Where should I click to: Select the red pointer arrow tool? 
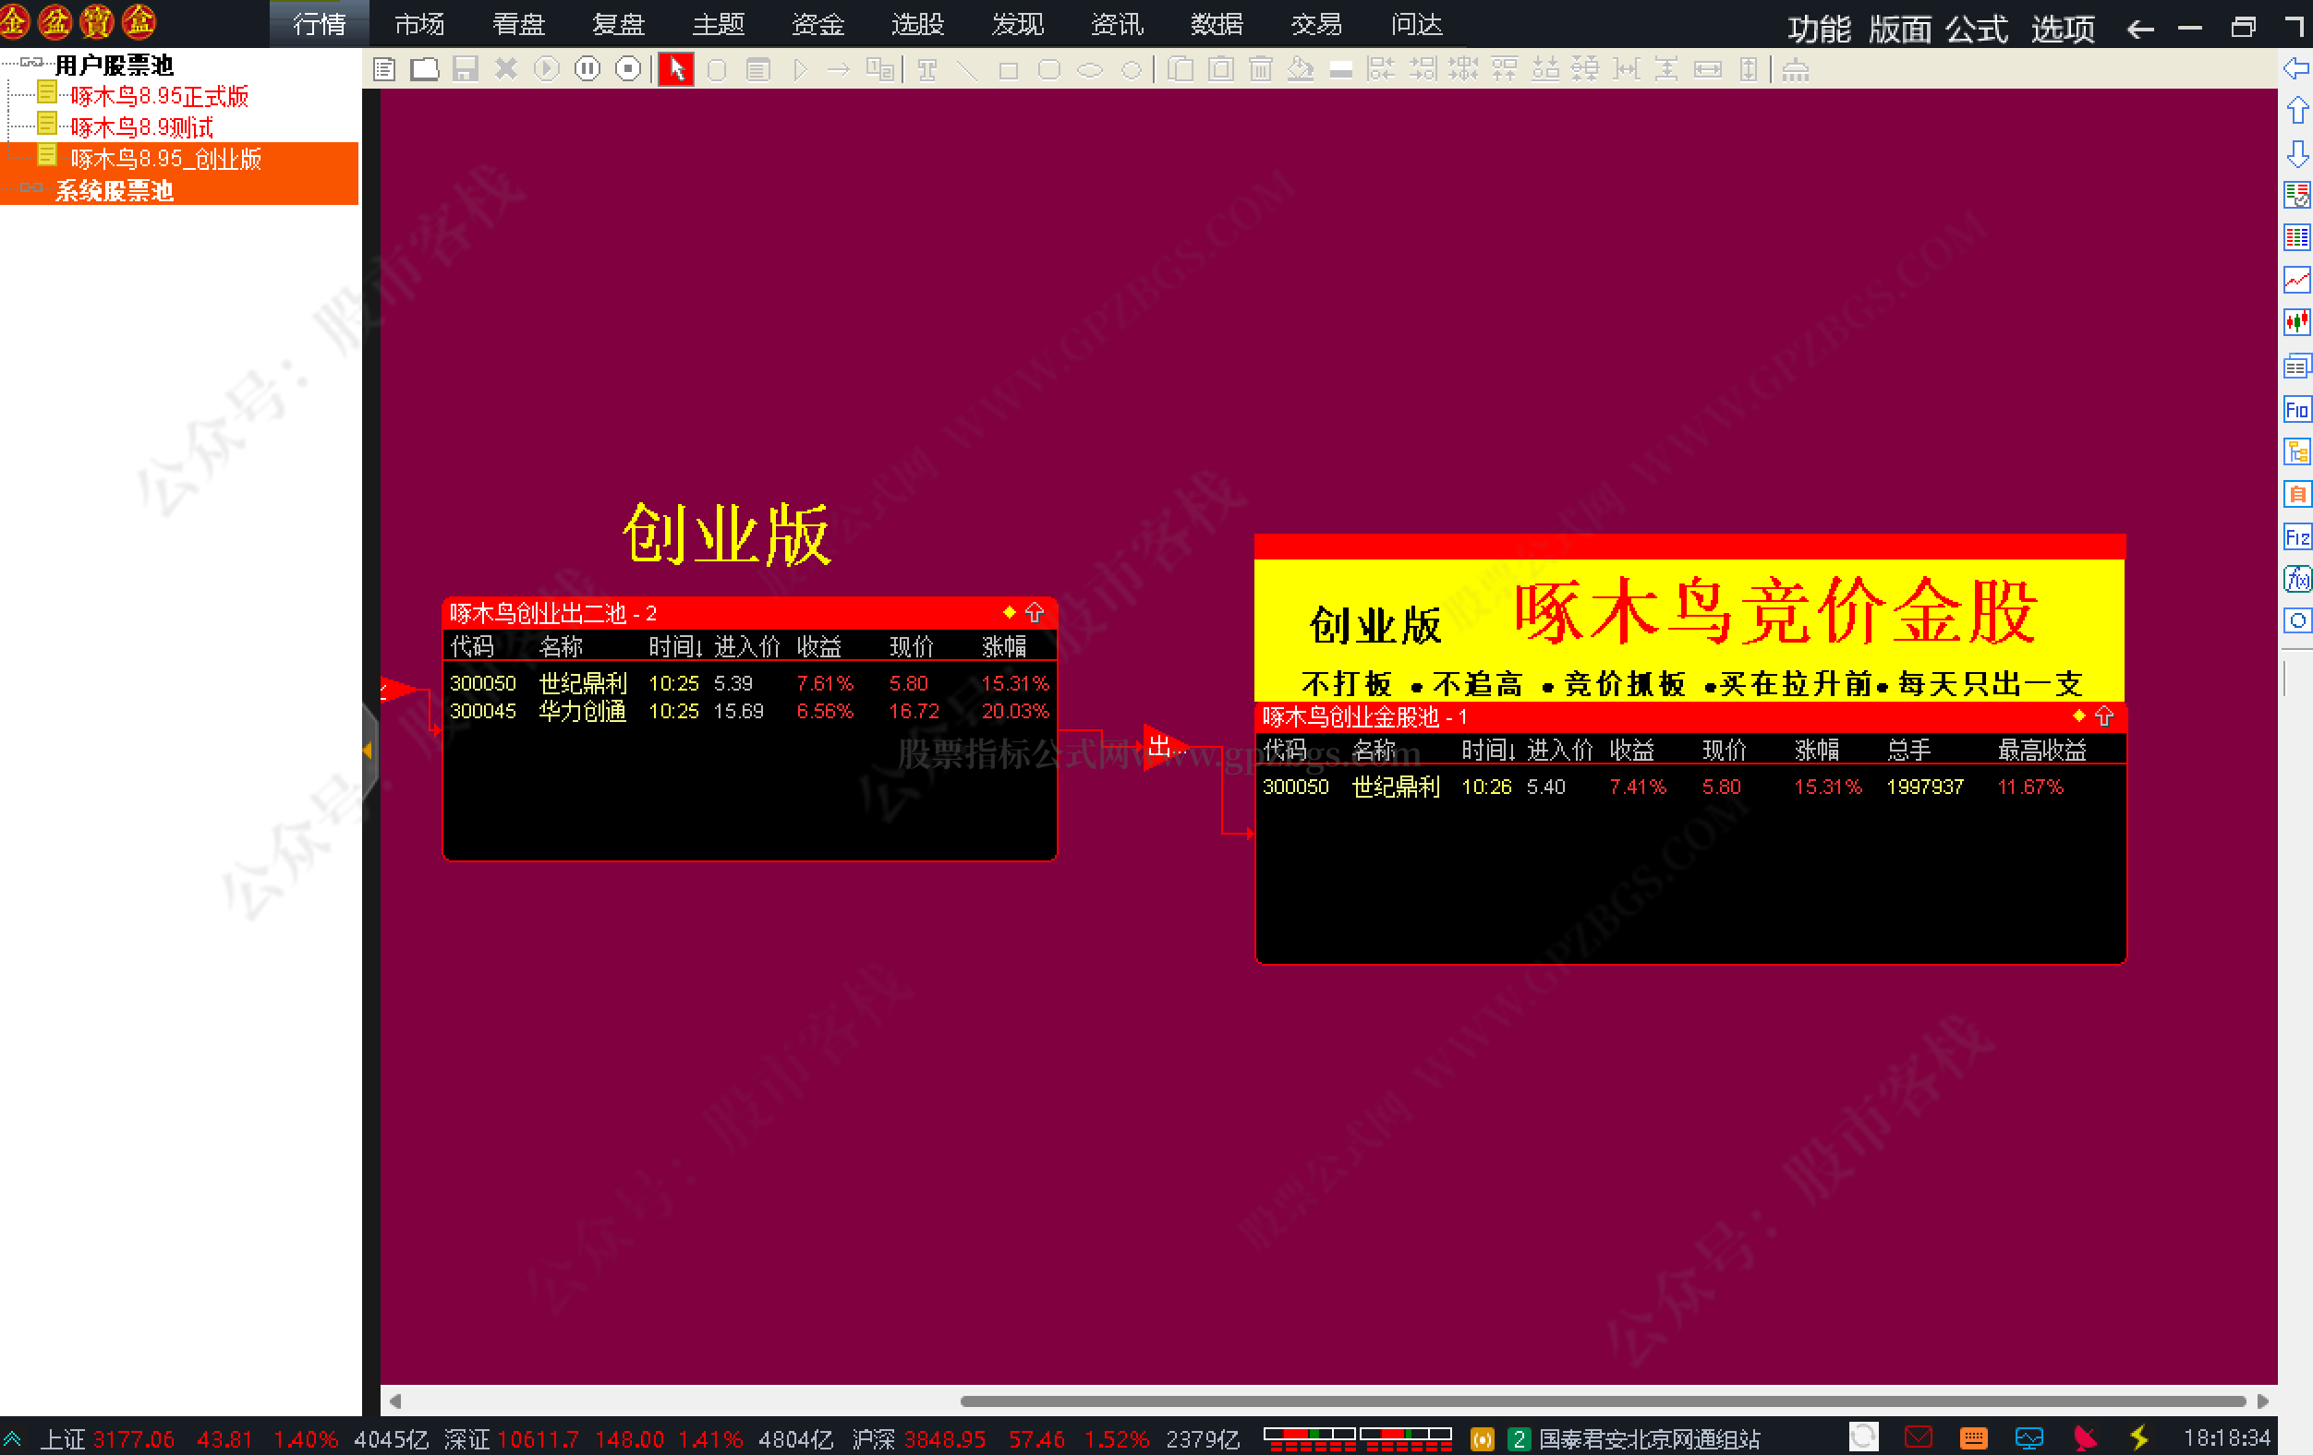tap(676, 69)
